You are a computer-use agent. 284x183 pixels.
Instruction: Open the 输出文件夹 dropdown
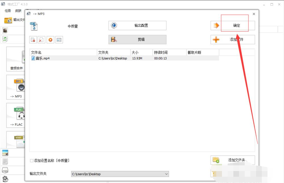(166, 174)
